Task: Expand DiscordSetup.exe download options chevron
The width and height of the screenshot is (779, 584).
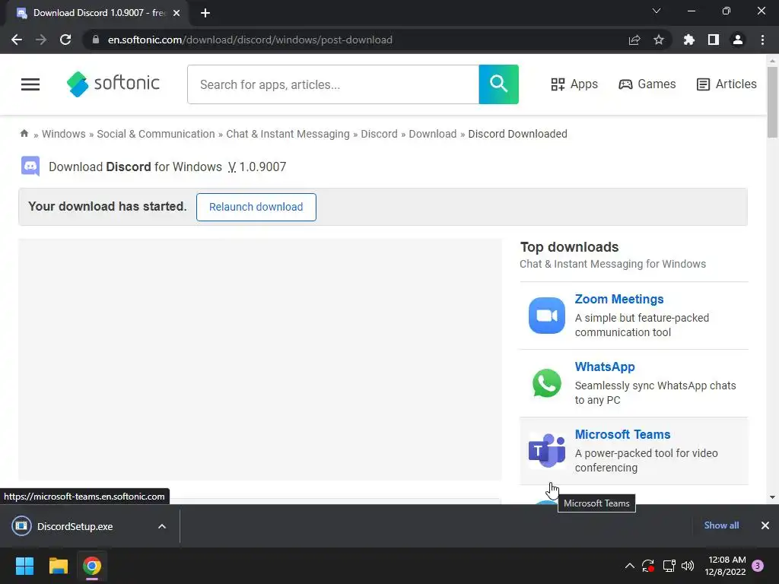Action: click(162, 526)
